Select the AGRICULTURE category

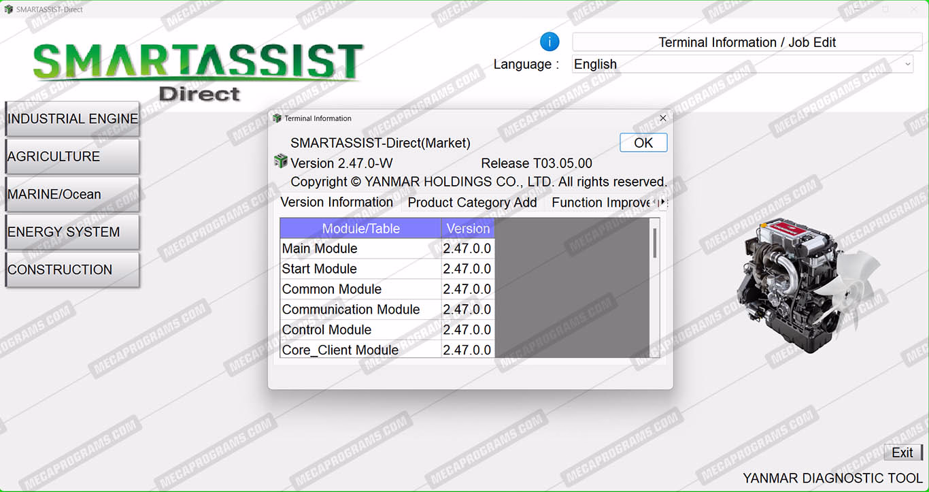point(72,157)
